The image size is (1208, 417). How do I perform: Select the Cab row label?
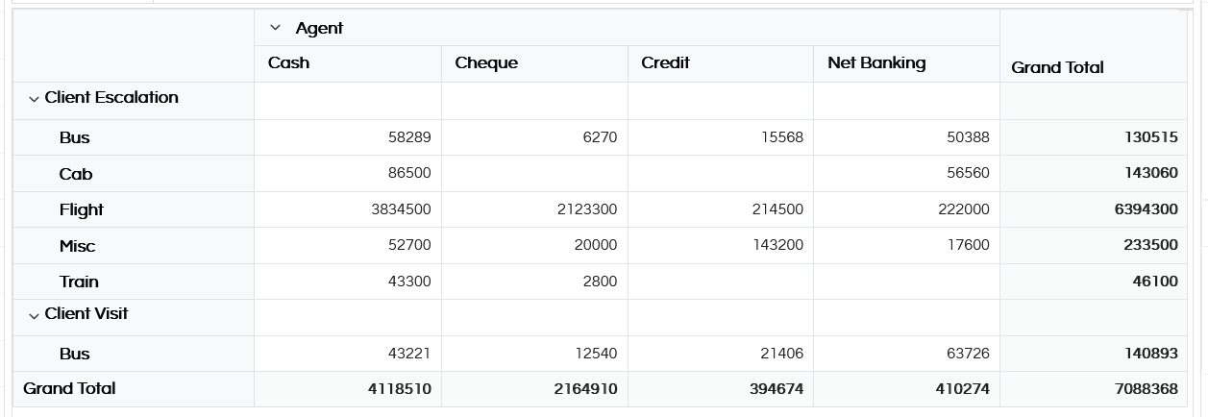point(76,174)
